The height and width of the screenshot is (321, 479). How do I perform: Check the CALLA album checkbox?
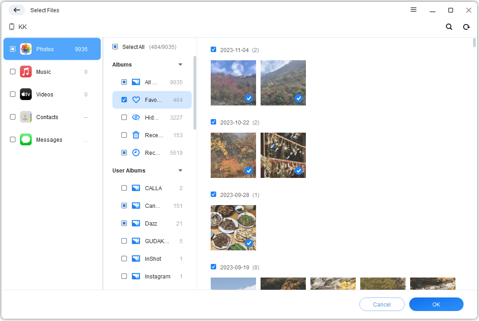tap(124, 188)
